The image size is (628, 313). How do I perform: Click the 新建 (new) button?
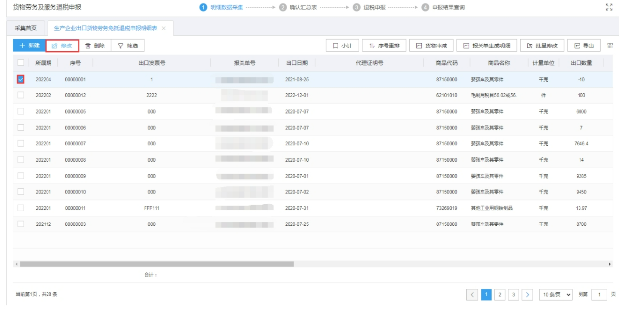coord(29,45)
